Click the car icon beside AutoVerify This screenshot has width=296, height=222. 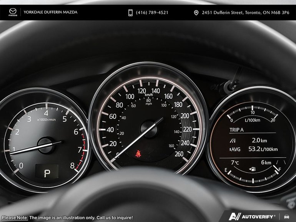tap(287, 217)
